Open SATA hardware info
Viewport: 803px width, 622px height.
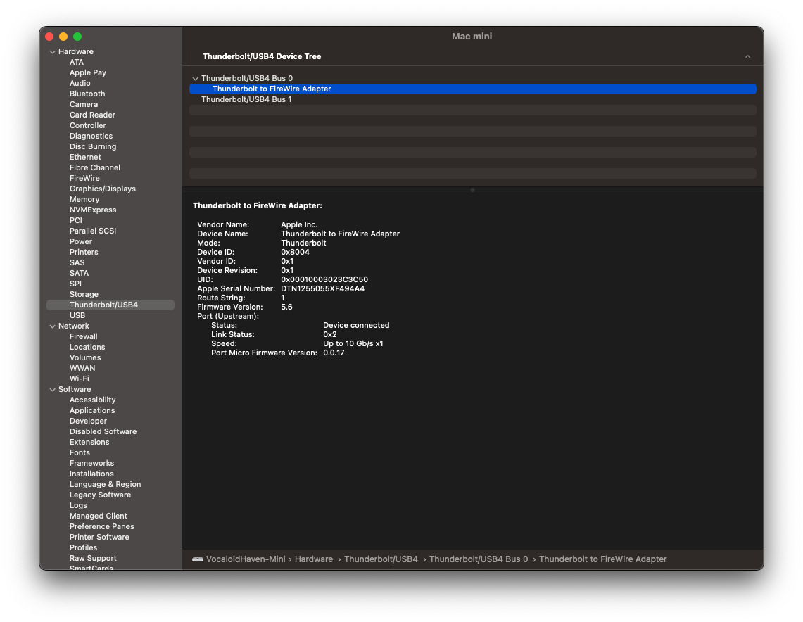(x=79, y=274)
